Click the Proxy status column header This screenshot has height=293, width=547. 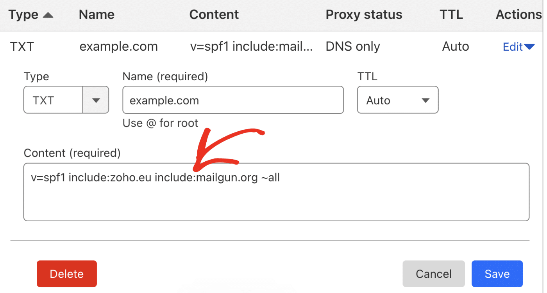pyautogui.click(x=364, y=15)
